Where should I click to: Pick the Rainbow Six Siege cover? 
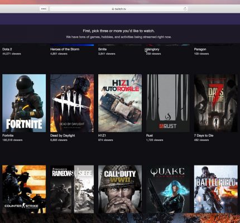(72, 189)
